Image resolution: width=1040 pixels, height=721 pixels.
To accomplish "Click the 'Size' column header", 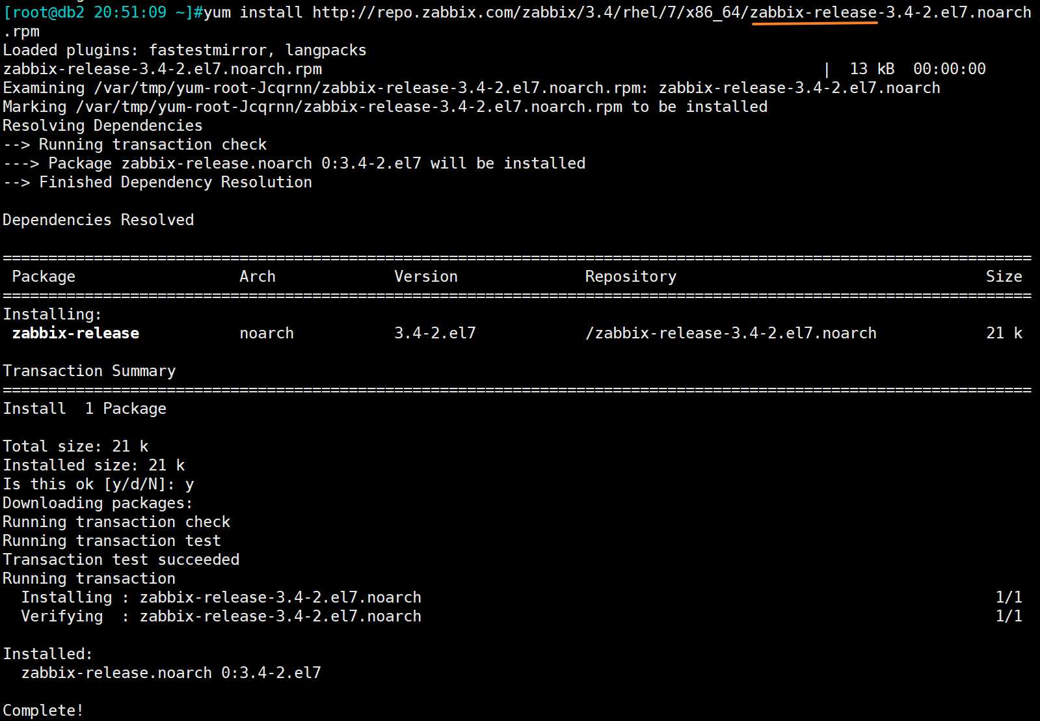I will 1004,277.
